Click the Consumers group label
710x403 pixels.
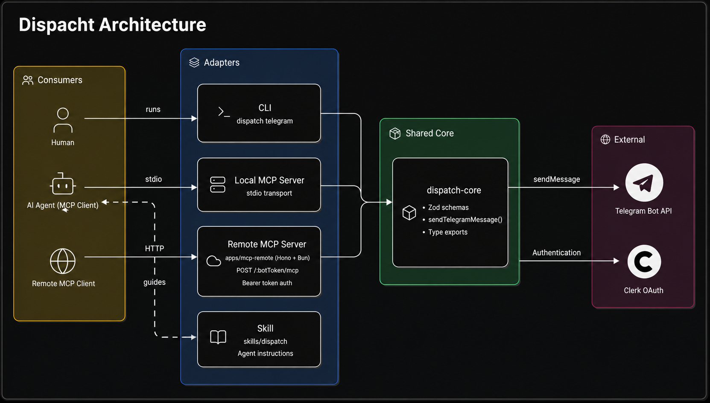point(60,80)
